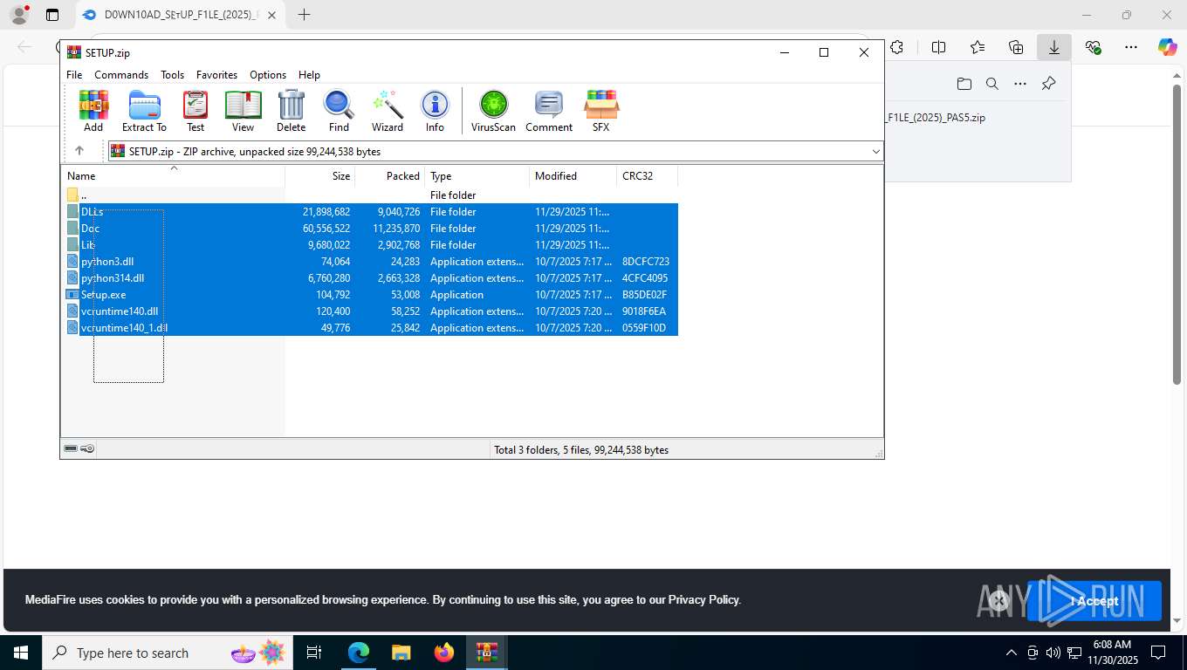Open the Options menu
Image resolution: width=1187 pixels, height=670 pixels.
[268, 75]
